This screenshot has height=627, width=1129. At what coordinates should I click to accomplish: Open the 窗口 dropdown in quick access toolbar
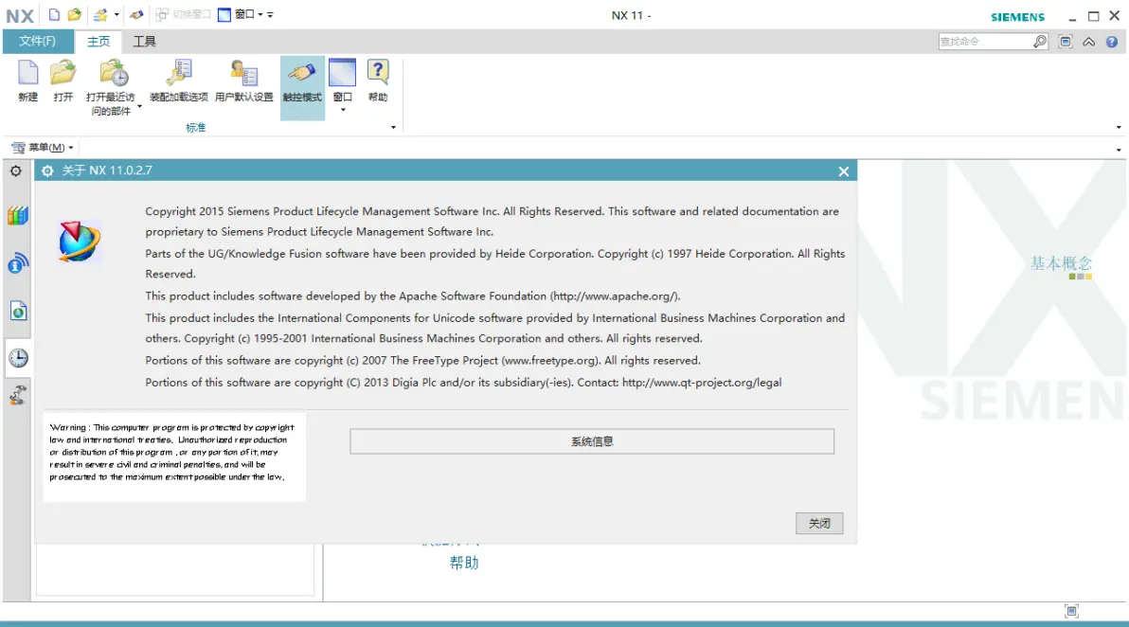coord(242,14)
